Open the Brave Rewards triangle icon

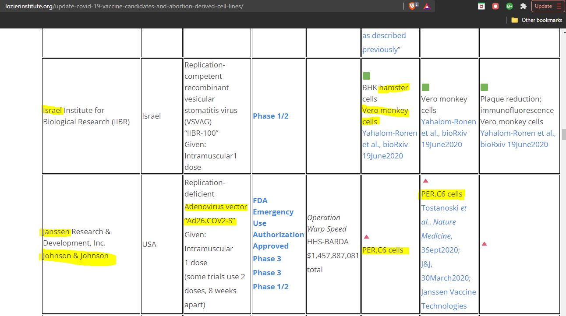(x=426, y=6)
